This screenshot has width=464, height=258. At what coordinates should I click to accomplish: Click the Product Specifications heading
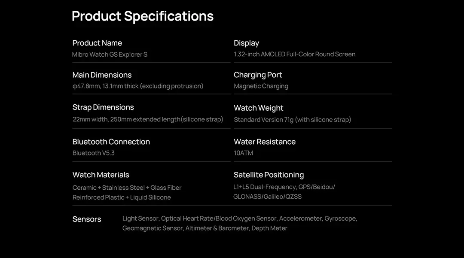[142, 16]
